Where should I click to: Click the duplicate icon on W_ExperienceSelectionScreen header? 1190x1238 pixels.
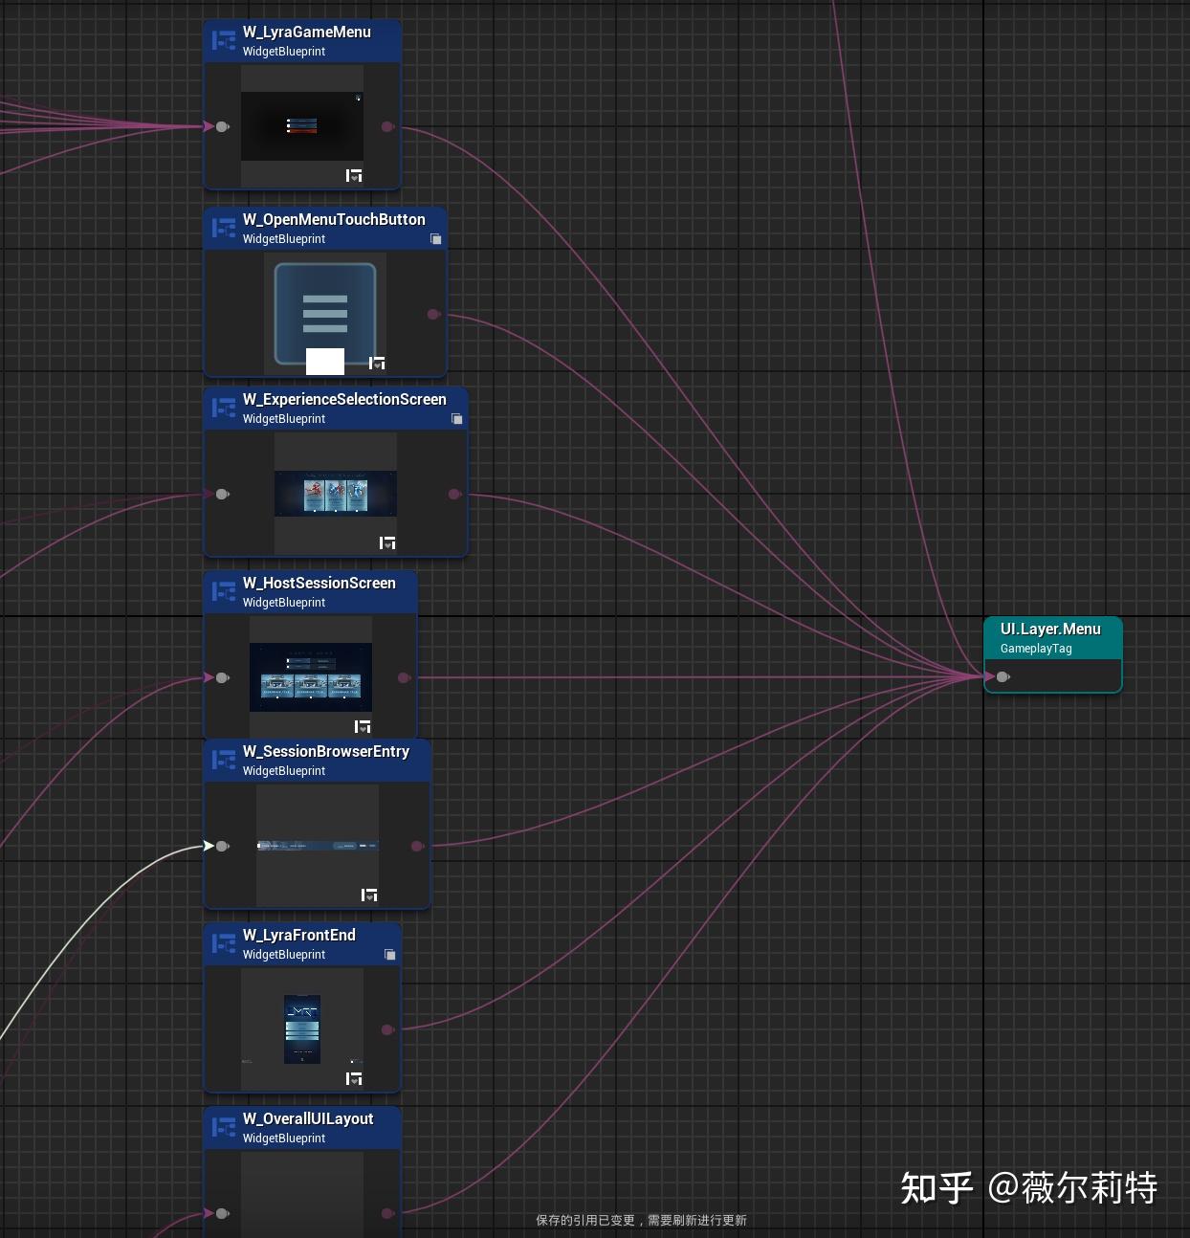pos(457,419)
